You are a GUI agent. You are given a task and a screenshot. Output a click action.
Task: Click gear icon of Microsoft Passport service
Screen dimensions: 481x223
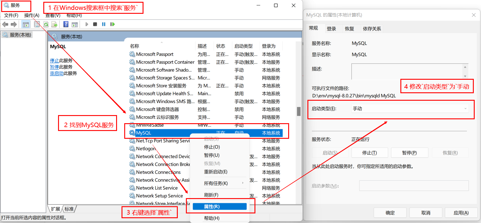pyautogui.click(x=132, y=54)
